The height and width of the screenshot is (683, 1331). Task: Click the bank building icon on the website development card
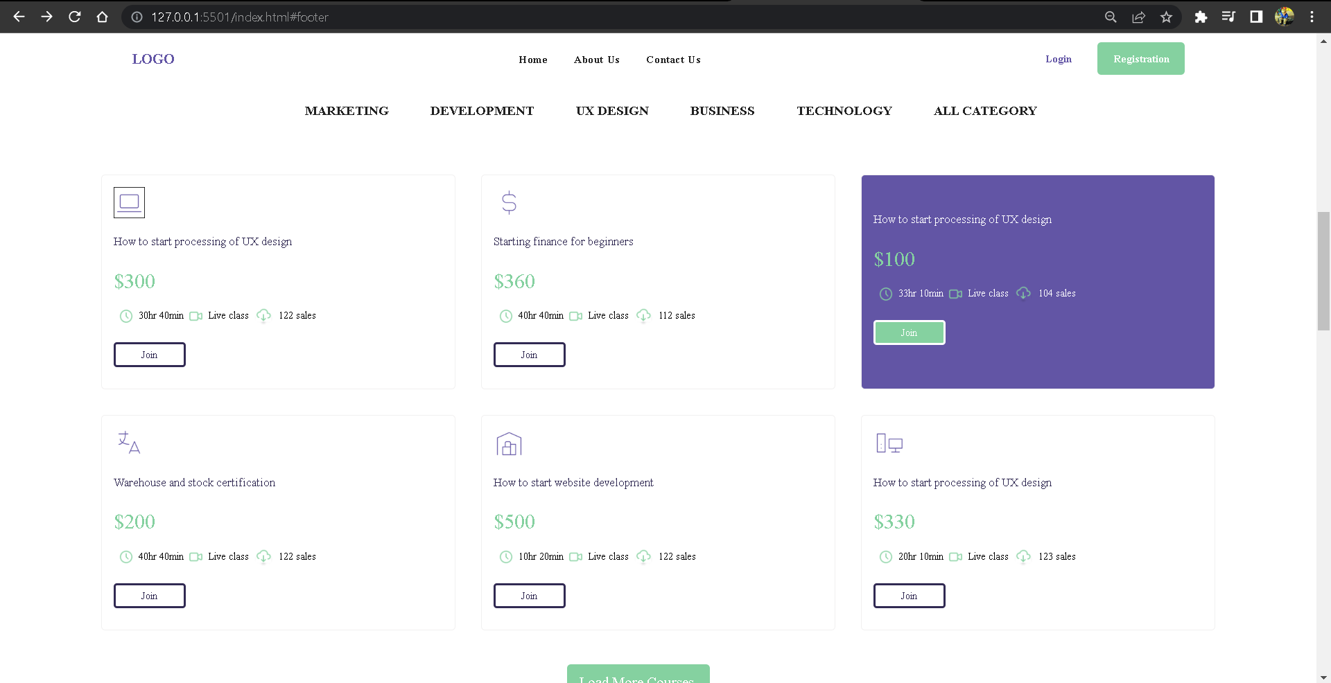509,444
